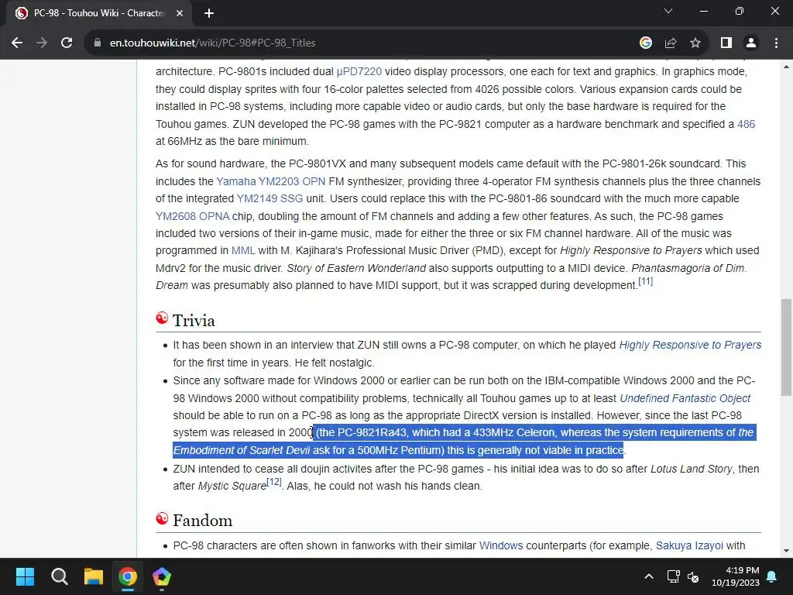Viewport: 793px width, 595px height.
Task: Click the italic text Mystic Square
Action: pyautogui.click(x=232, y=487)
